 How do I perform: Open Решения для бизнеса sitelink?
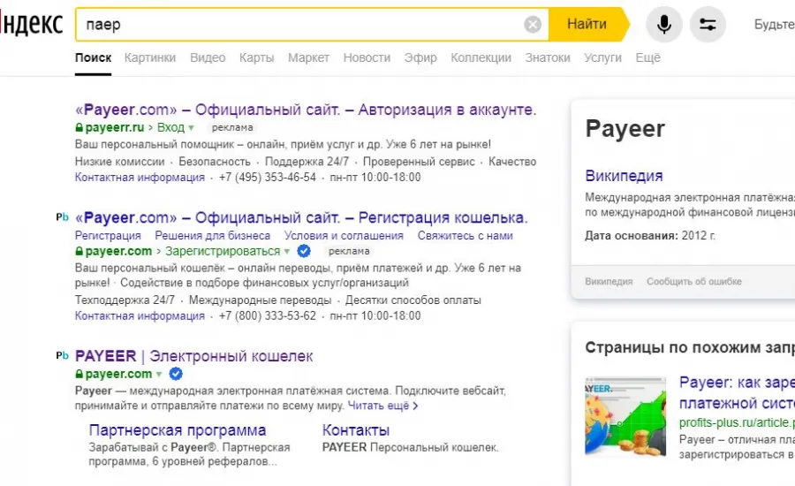click(x=212, y=235)
